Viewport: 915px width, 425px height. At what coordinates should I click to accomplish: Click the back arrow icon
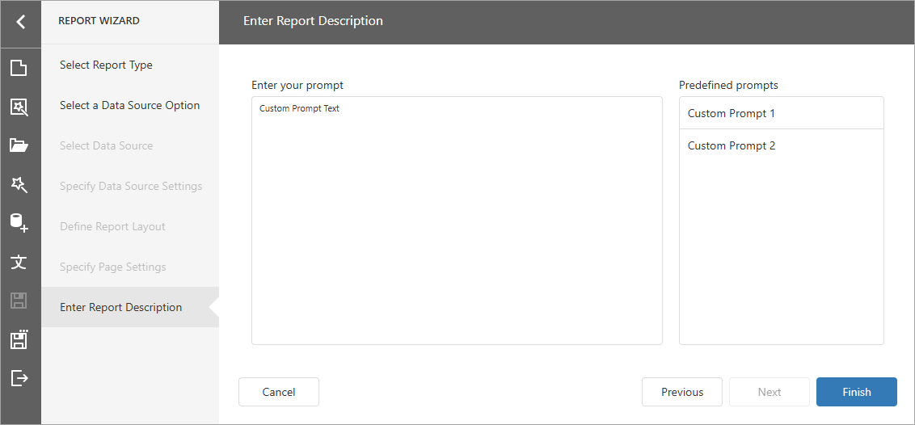pos(20,22)
